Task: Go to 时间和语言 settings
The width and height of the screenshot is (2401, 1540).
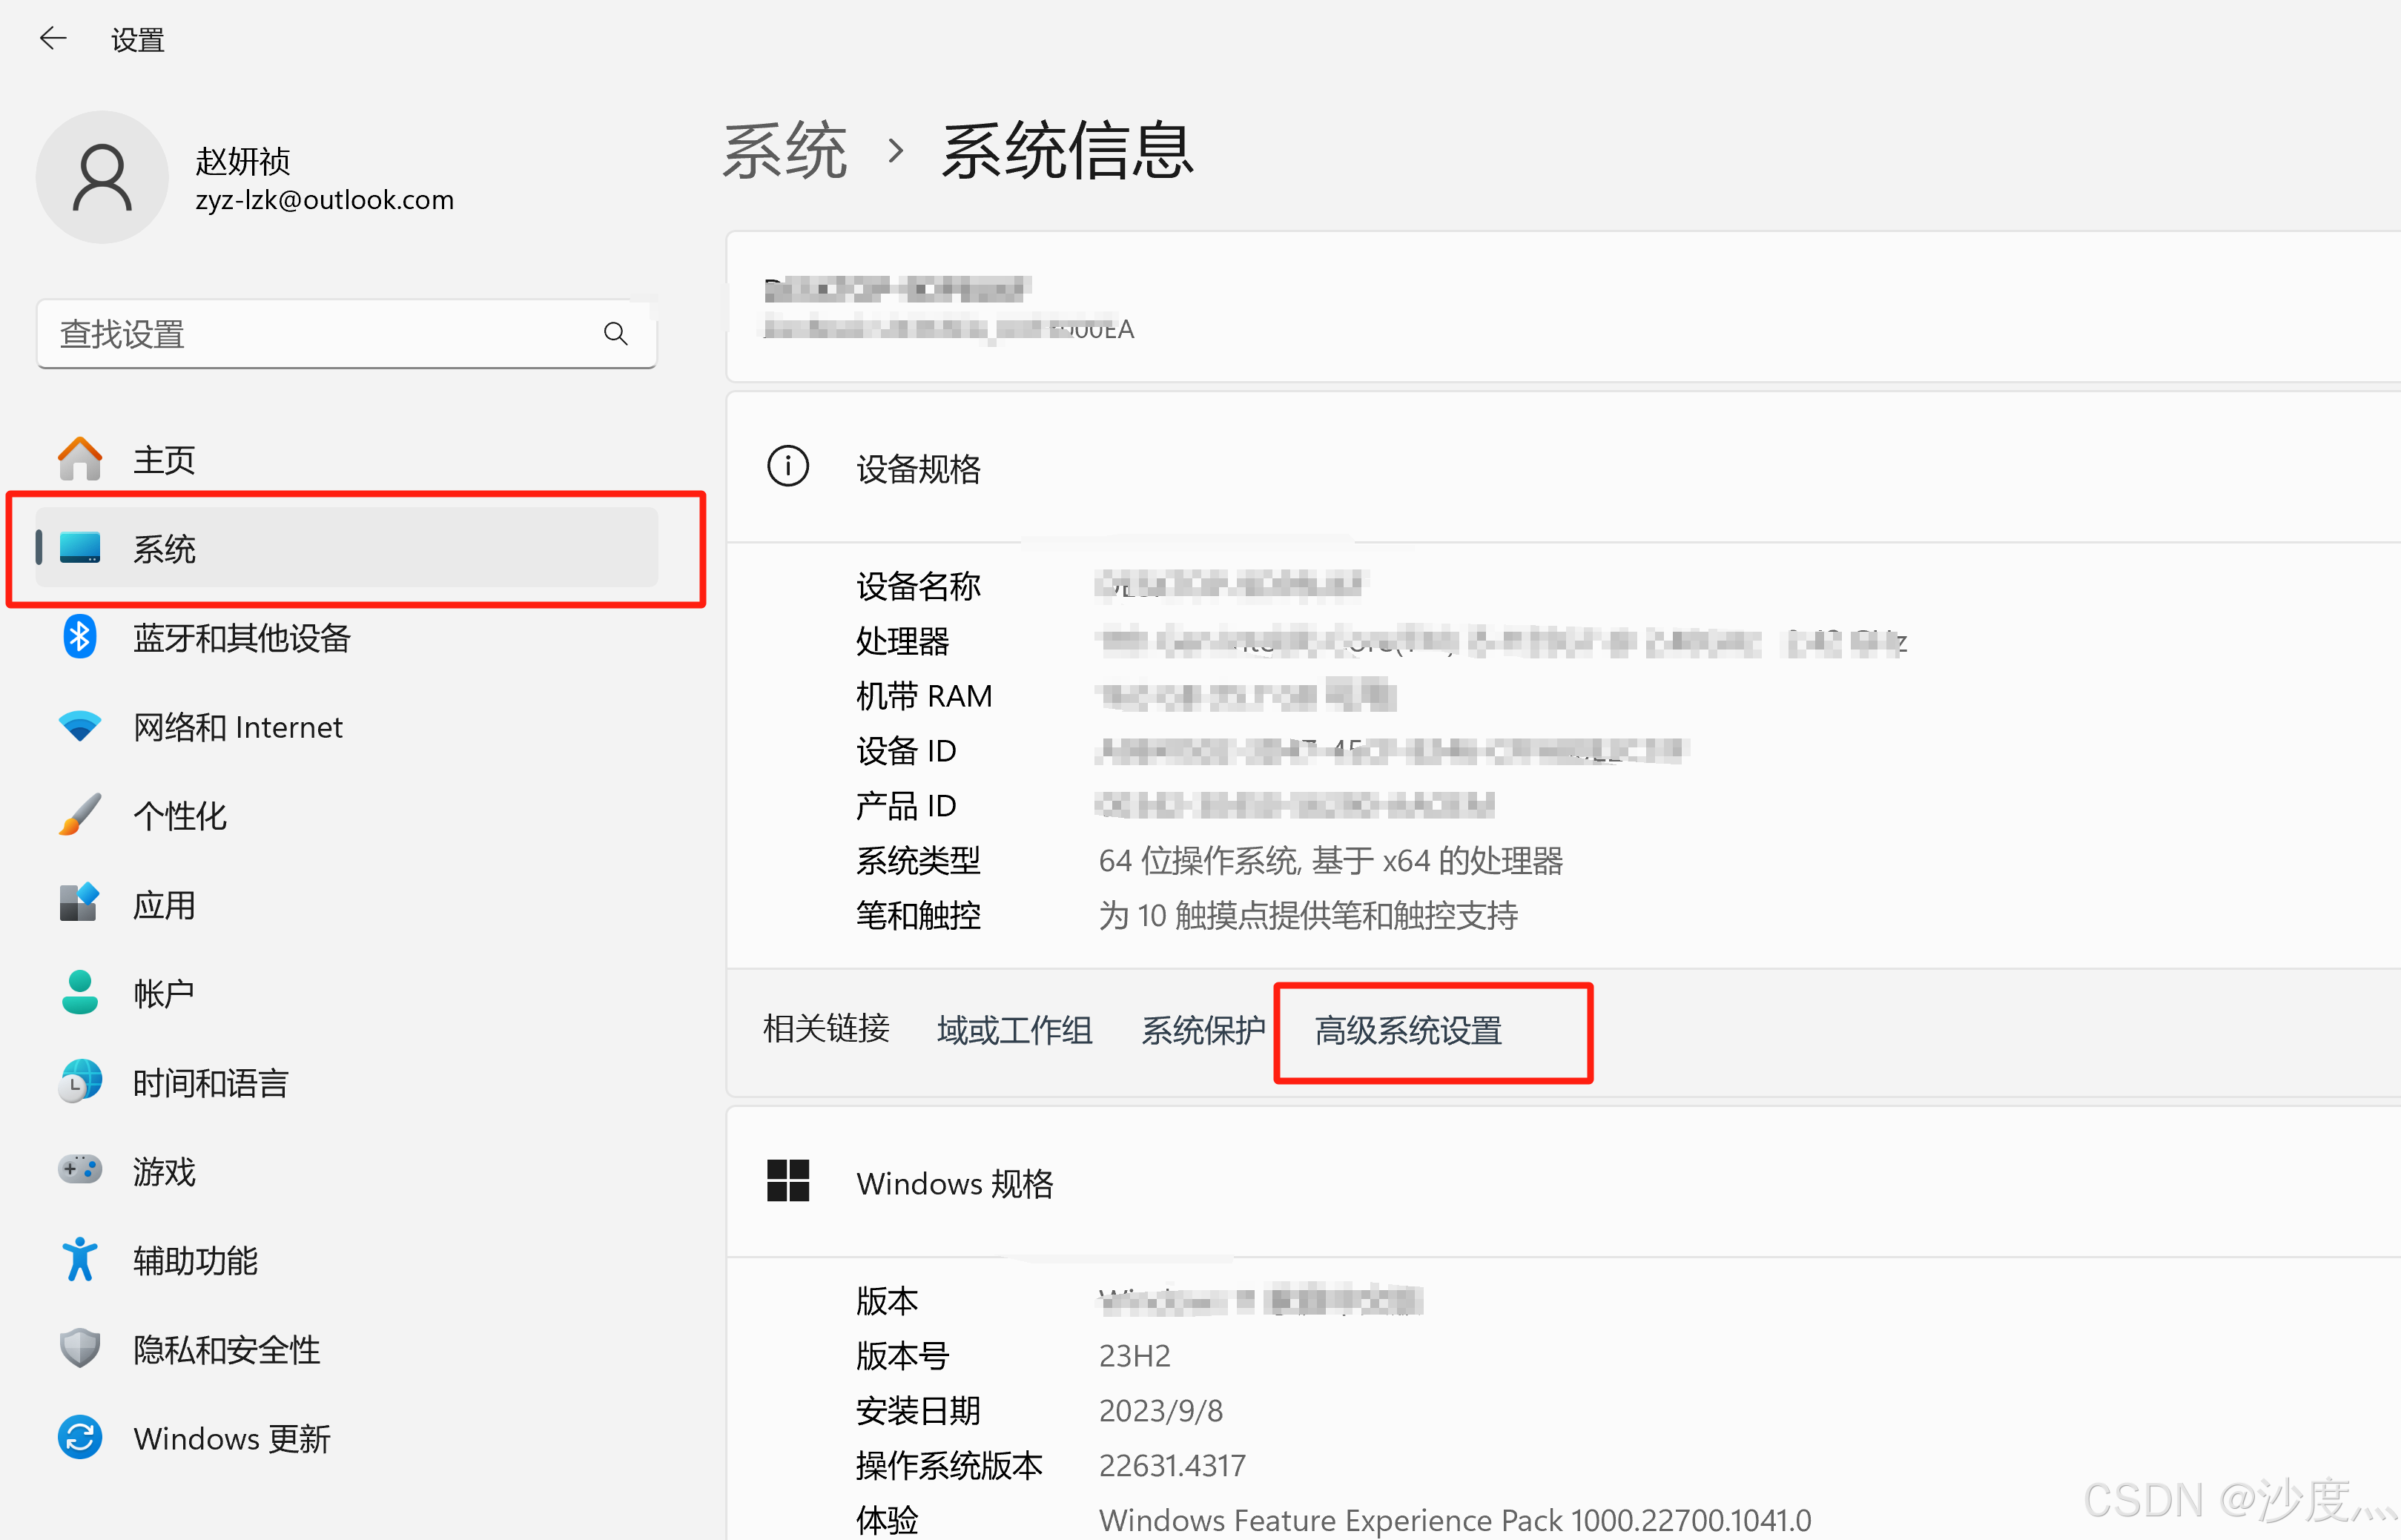Action: click(210, 1083)
